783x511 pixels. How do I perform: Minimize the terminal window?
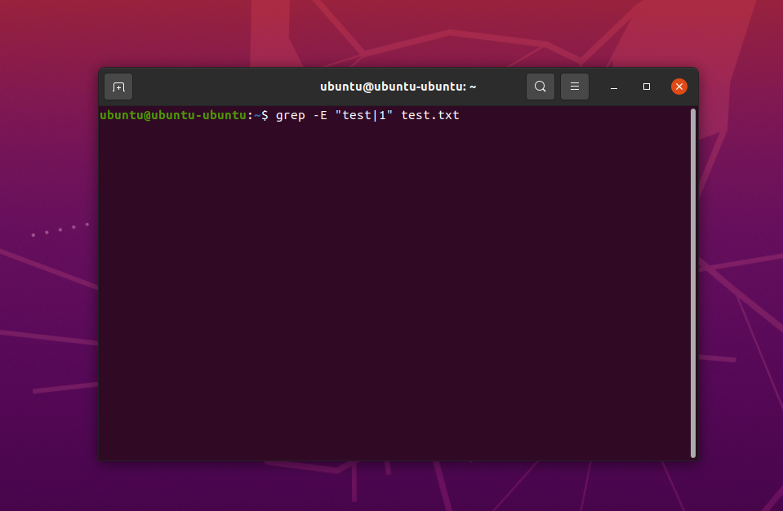tap(614, 87)
